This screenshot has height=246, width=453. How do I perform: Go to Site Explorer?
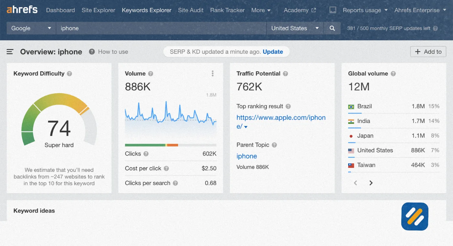(x=98, y=10)
